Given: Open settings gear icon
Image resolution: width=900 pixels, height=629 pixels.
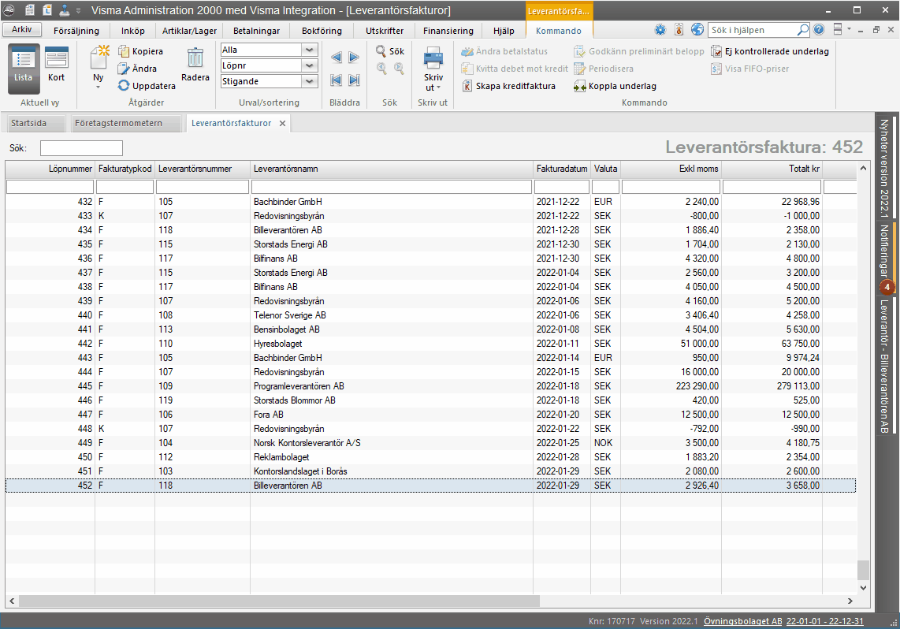Looking at the screenshot, I should pyautogui.click(x=660, y=30).
